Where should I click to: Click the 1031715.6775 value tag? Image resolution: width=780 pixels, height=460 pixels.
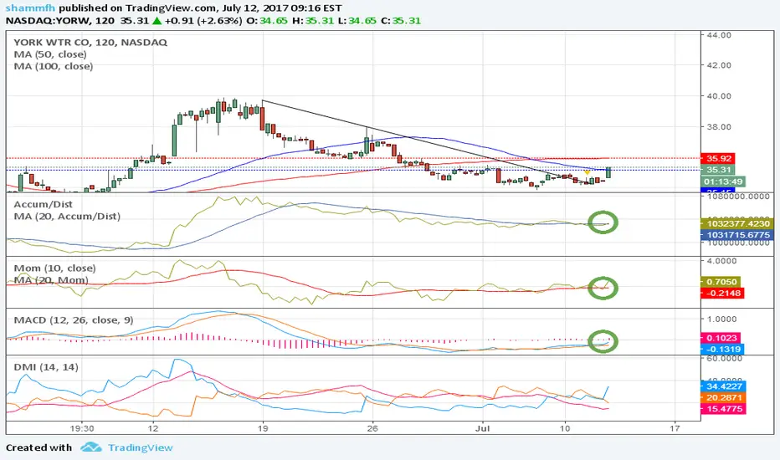click(x=738, y=235)
